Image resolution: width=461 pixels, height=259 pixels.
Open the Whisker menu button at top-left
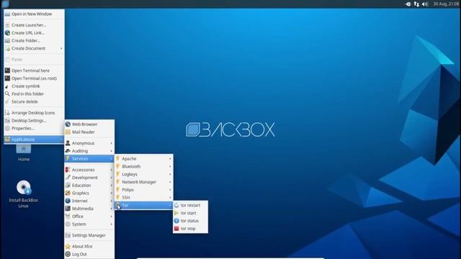tap(5, 4)
